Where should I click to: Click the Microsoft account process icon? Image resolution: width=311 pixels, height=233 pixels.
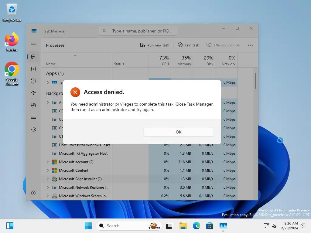(x=55, y=162)
